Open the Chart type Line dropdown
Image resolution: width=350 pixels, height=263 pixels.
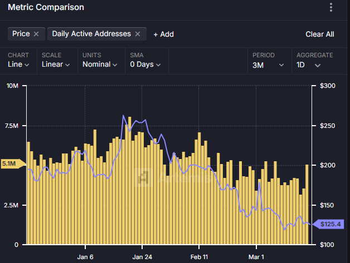(x=18, y=64)
